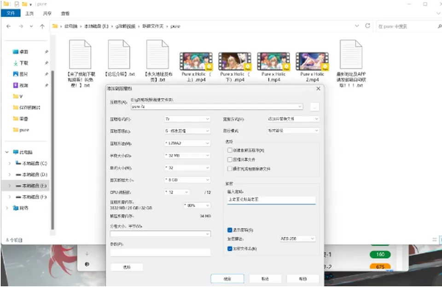This screenshot has height=287, width=442.
Task: Select the 【论坛介绍】.txt document icon
Action: tap(119, 54)
